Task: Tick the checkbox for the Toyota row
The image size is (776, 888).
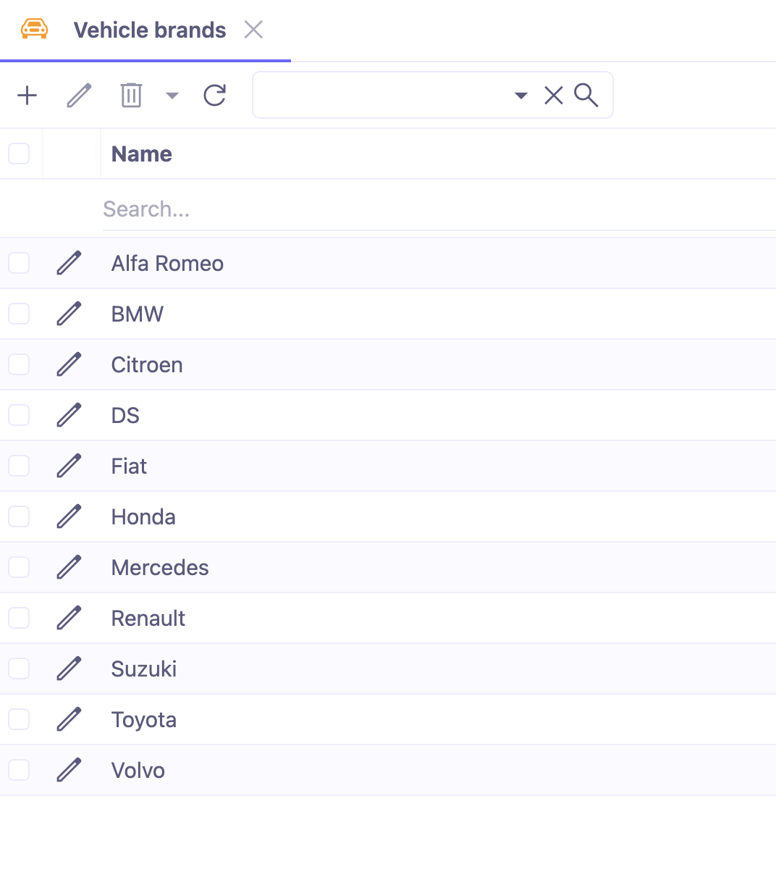Action: [19, 719]
